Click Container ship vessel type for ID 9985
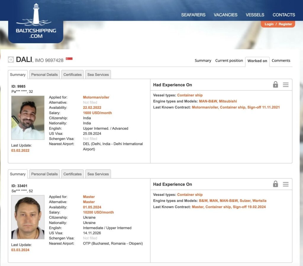Screen dimensions: 303x266 click(190, 95)
